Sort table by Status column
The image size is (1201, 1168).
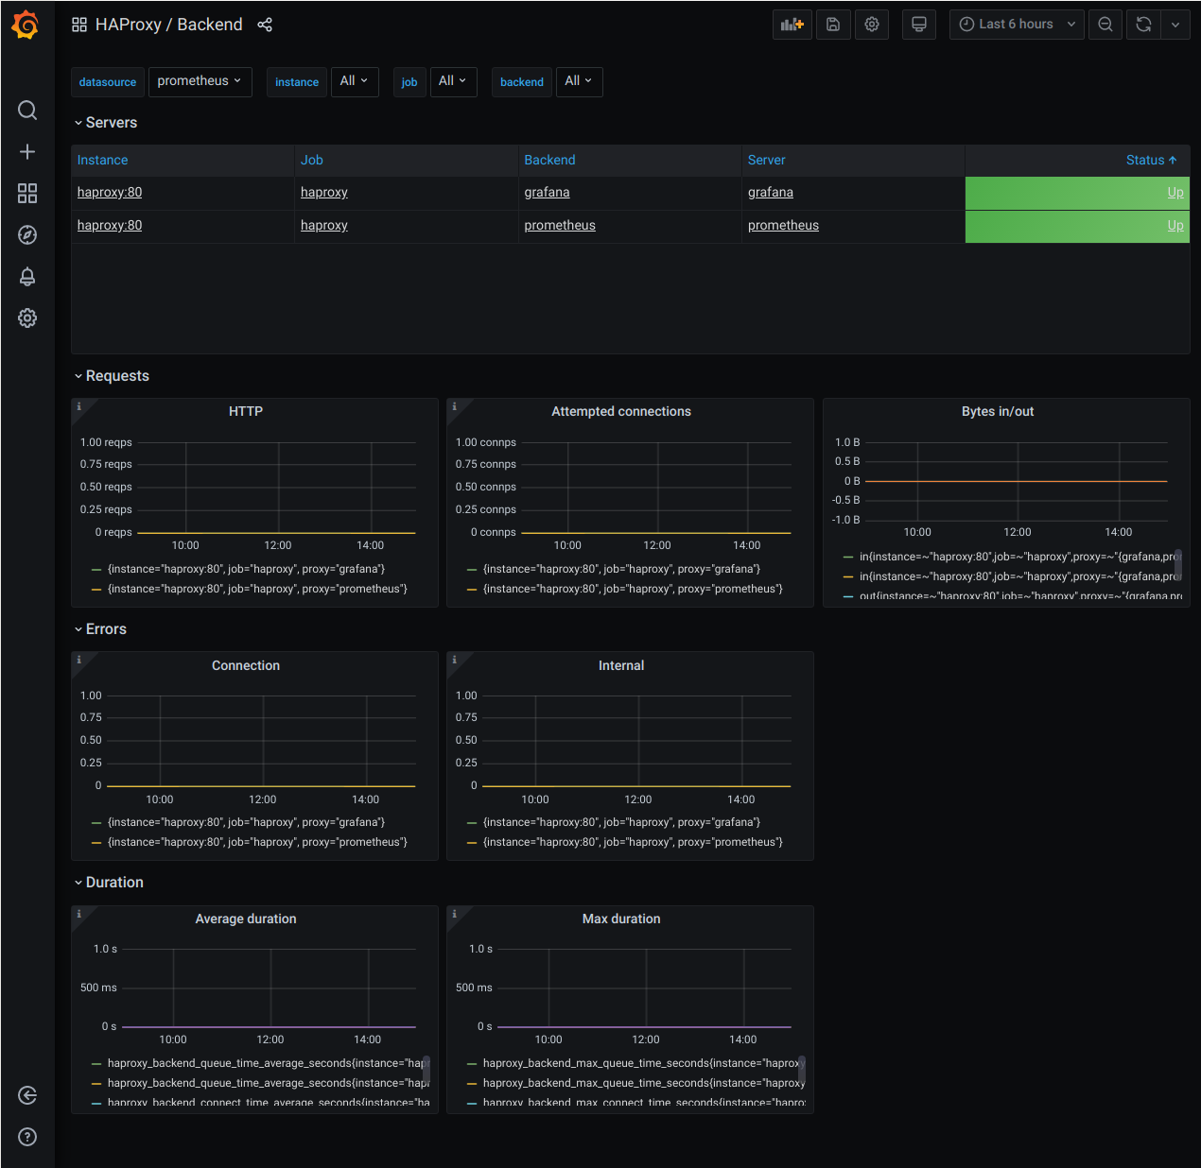[x=1151, y=161]
